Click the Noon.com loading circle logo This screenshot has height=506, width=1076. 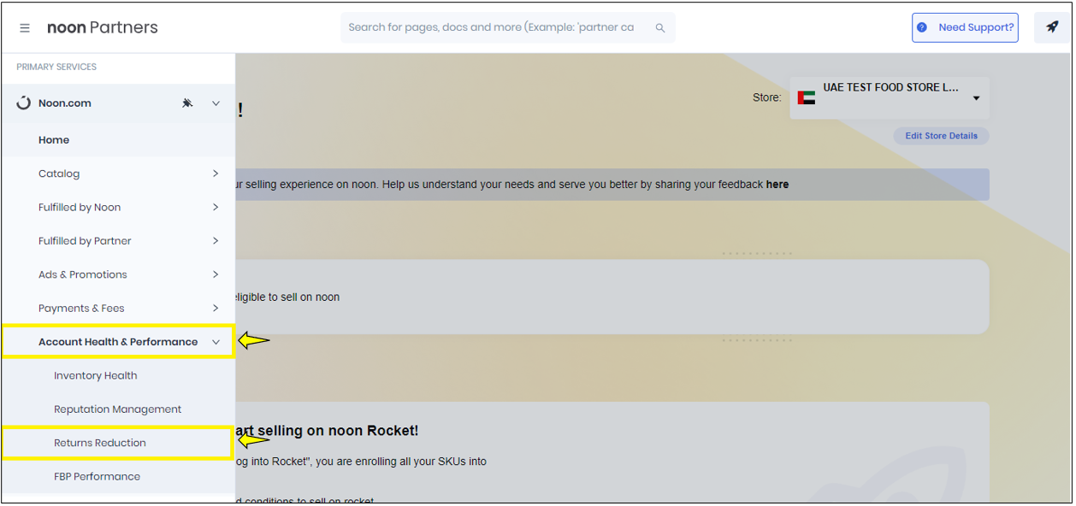pos(24,103)
